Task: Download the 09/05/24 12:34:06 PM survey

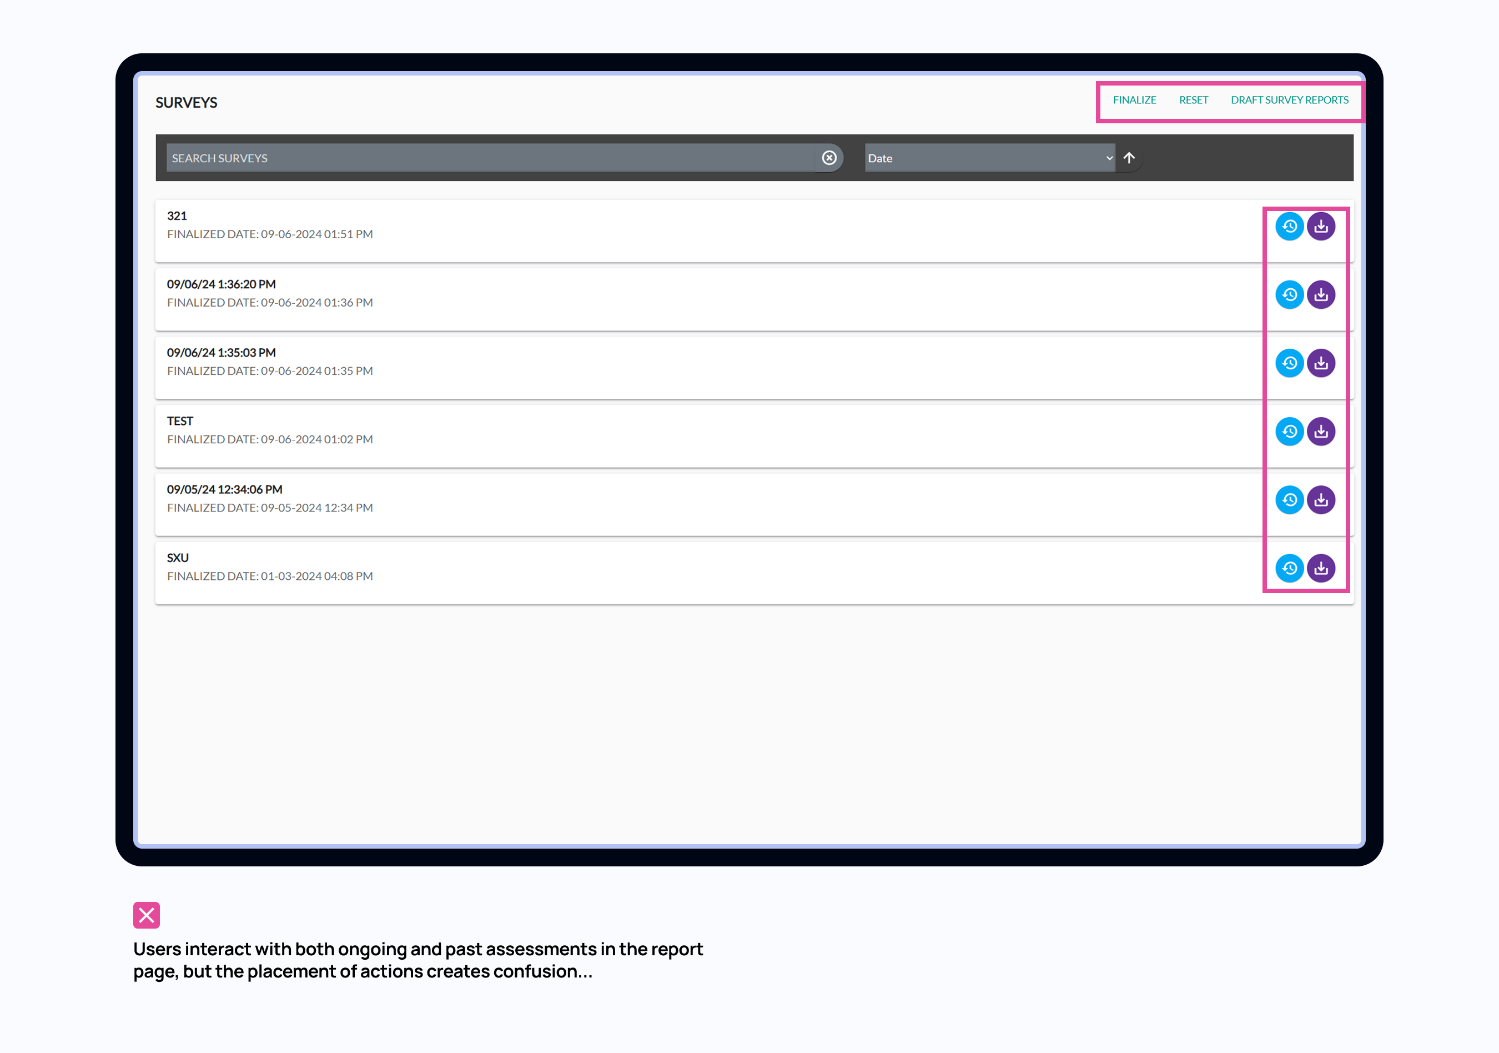Action: click(1321, 500)
